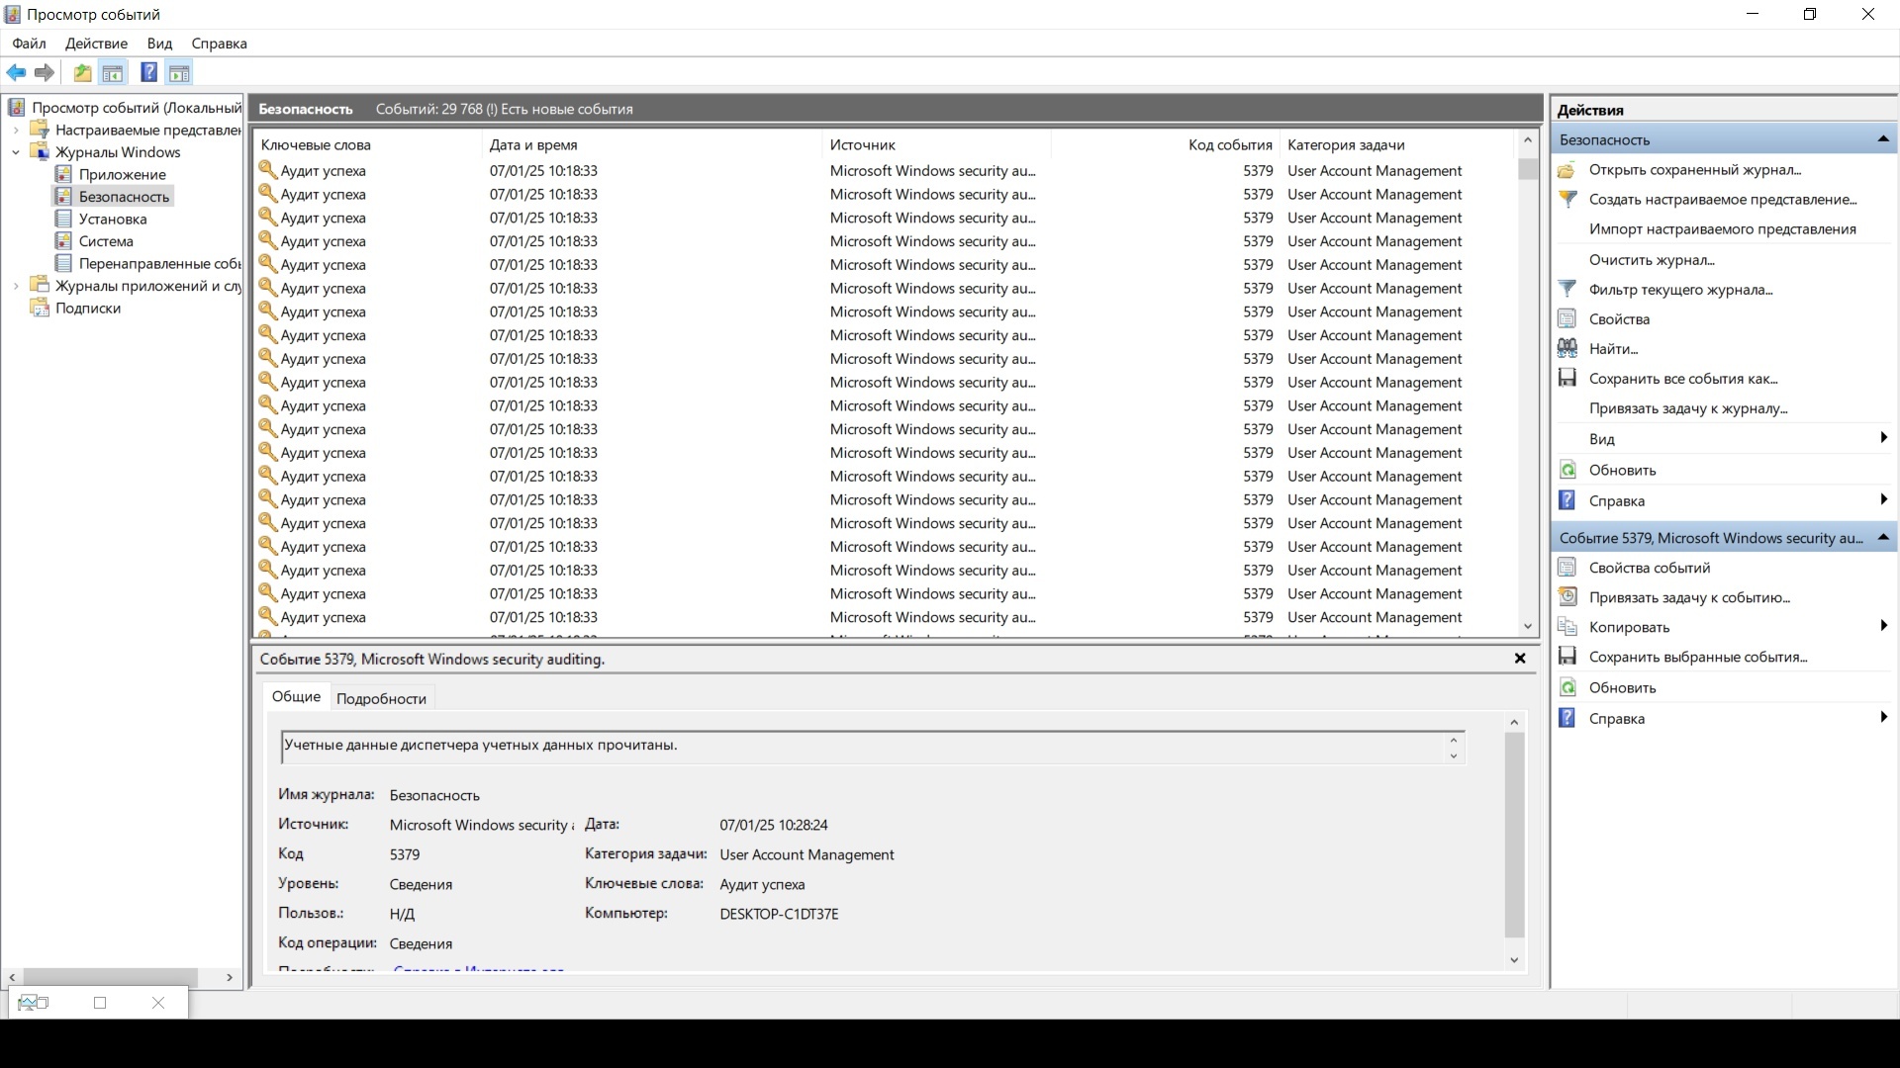
Task: Click the Копировать copy icon
Action: tap(1568, 626)
